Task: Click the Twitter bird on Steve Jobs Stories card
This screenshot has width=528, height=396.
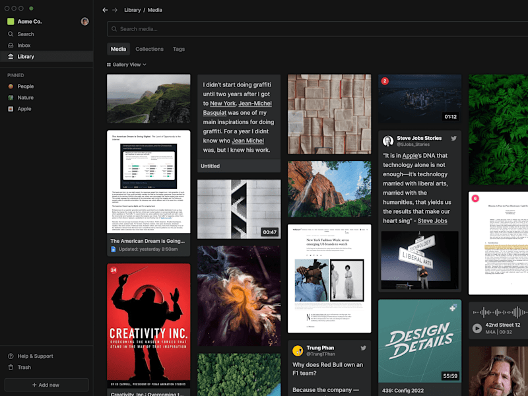Action: 454,139
